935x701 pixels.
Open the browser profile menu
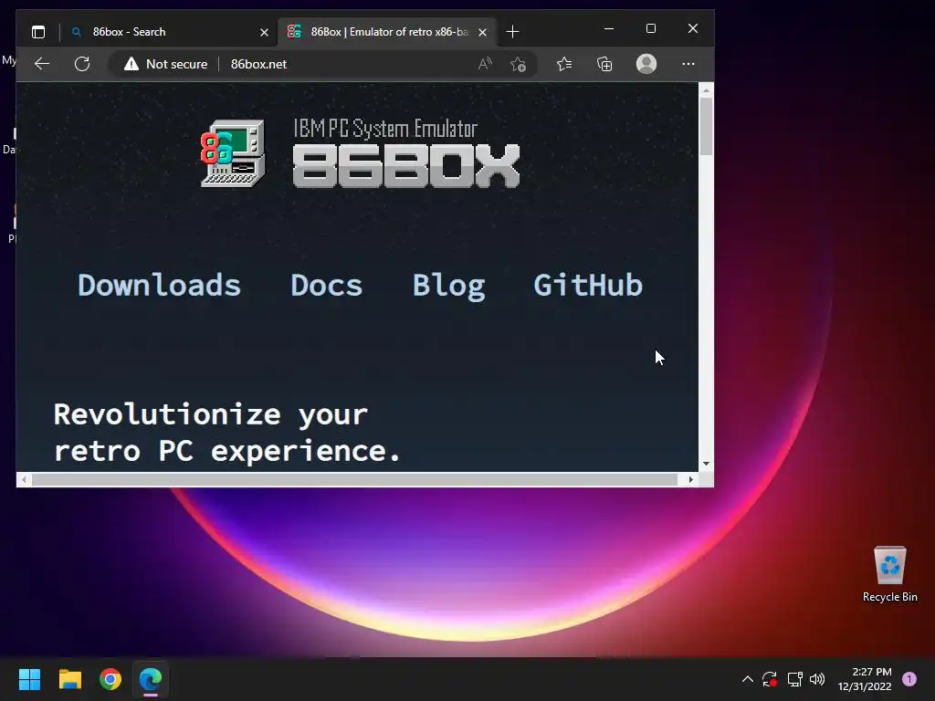646,64
